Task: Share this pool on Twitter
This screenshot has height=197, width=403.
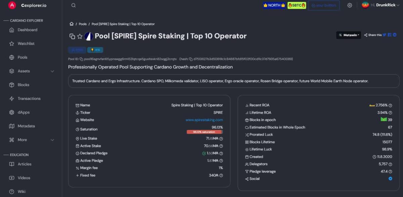Action: [385, 35]
